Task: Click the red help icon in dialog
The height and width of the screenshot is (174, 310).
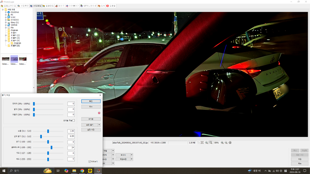Action: 99,113
